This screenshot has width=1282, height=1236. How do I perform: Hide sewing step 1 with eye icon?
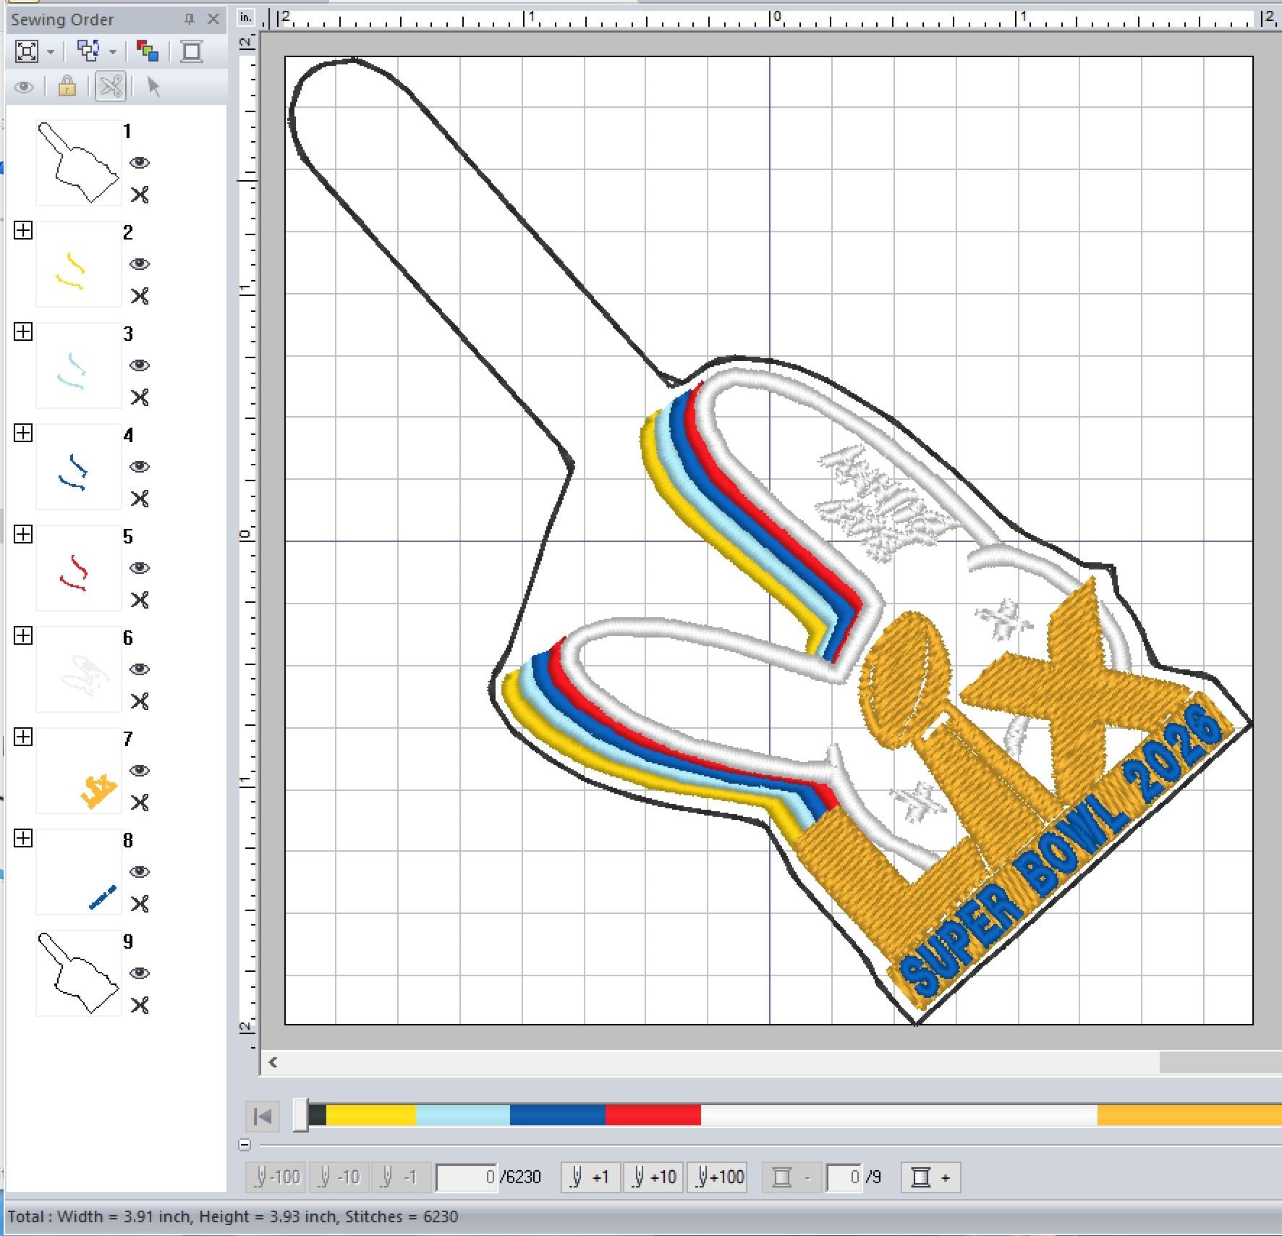(140, 163)
